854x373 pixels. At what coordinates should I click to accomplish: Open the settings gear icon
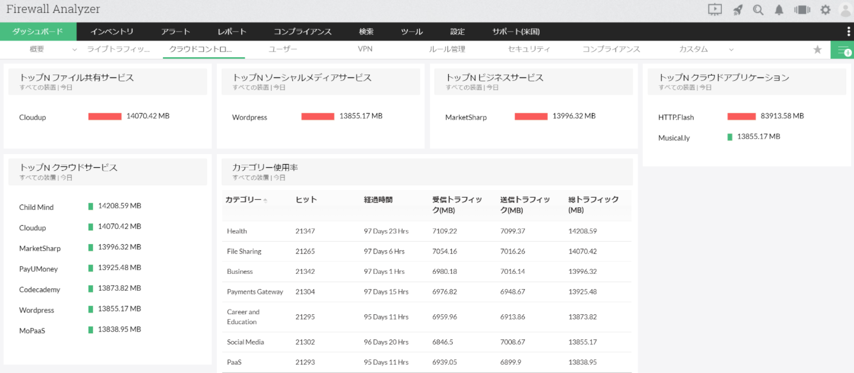tap(825, 10)
